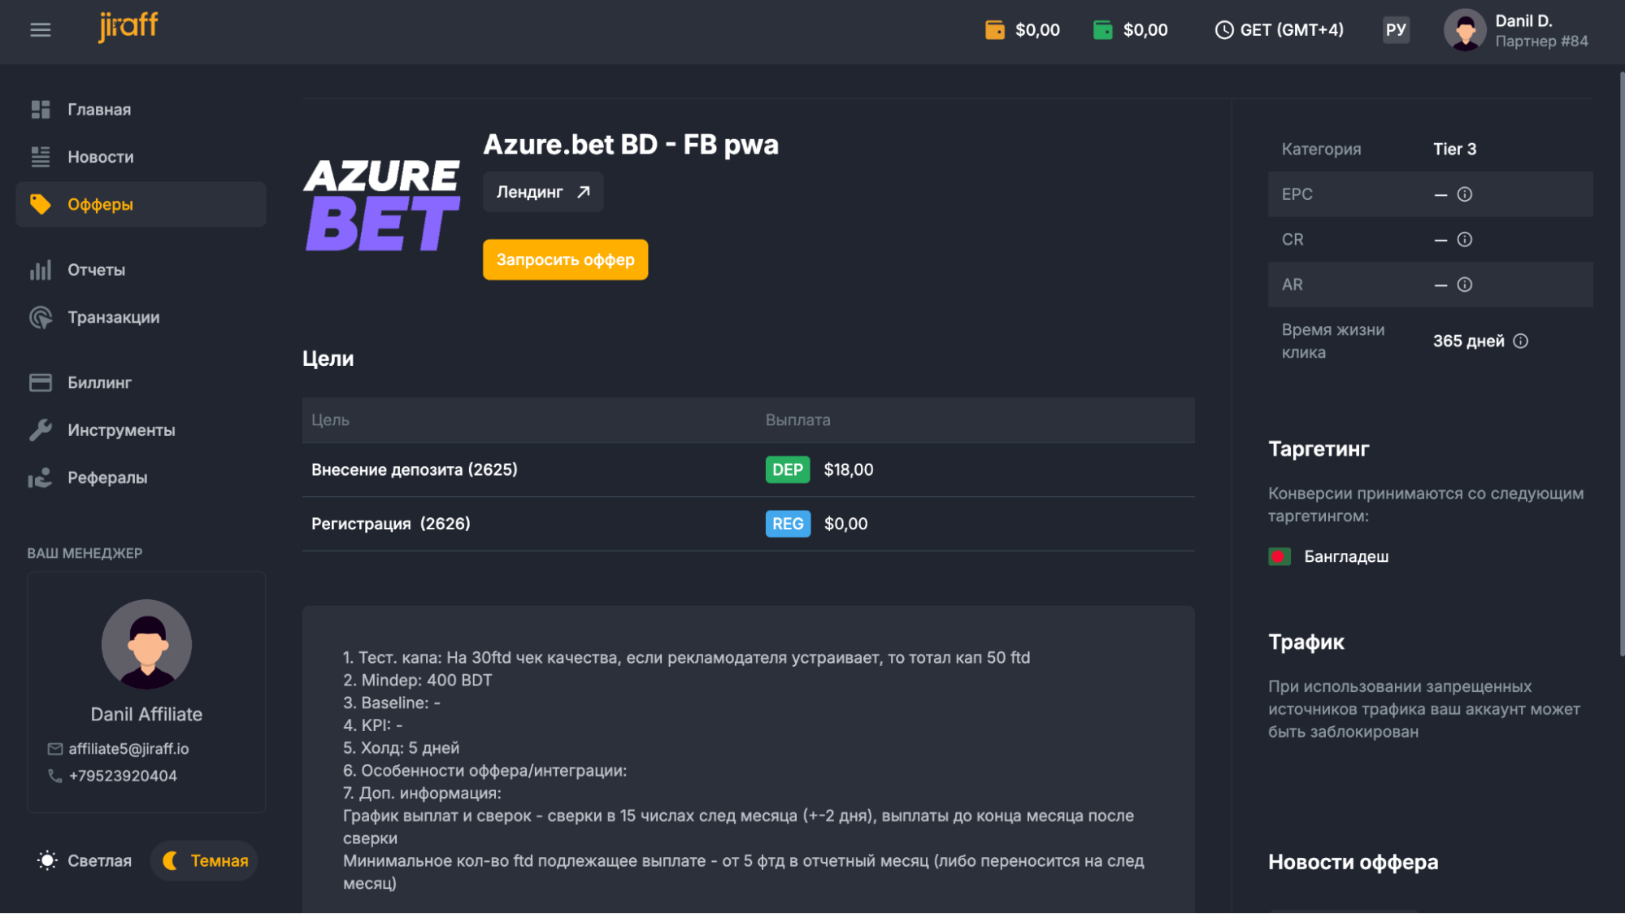Show click lifetime info icon
This screenshot has width=1625, height=914.
point(1521,342)
